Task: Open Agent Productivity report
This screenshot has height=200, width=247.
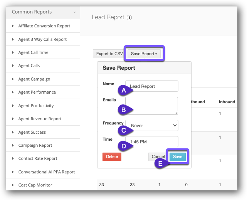Action: tap(36, 106)
